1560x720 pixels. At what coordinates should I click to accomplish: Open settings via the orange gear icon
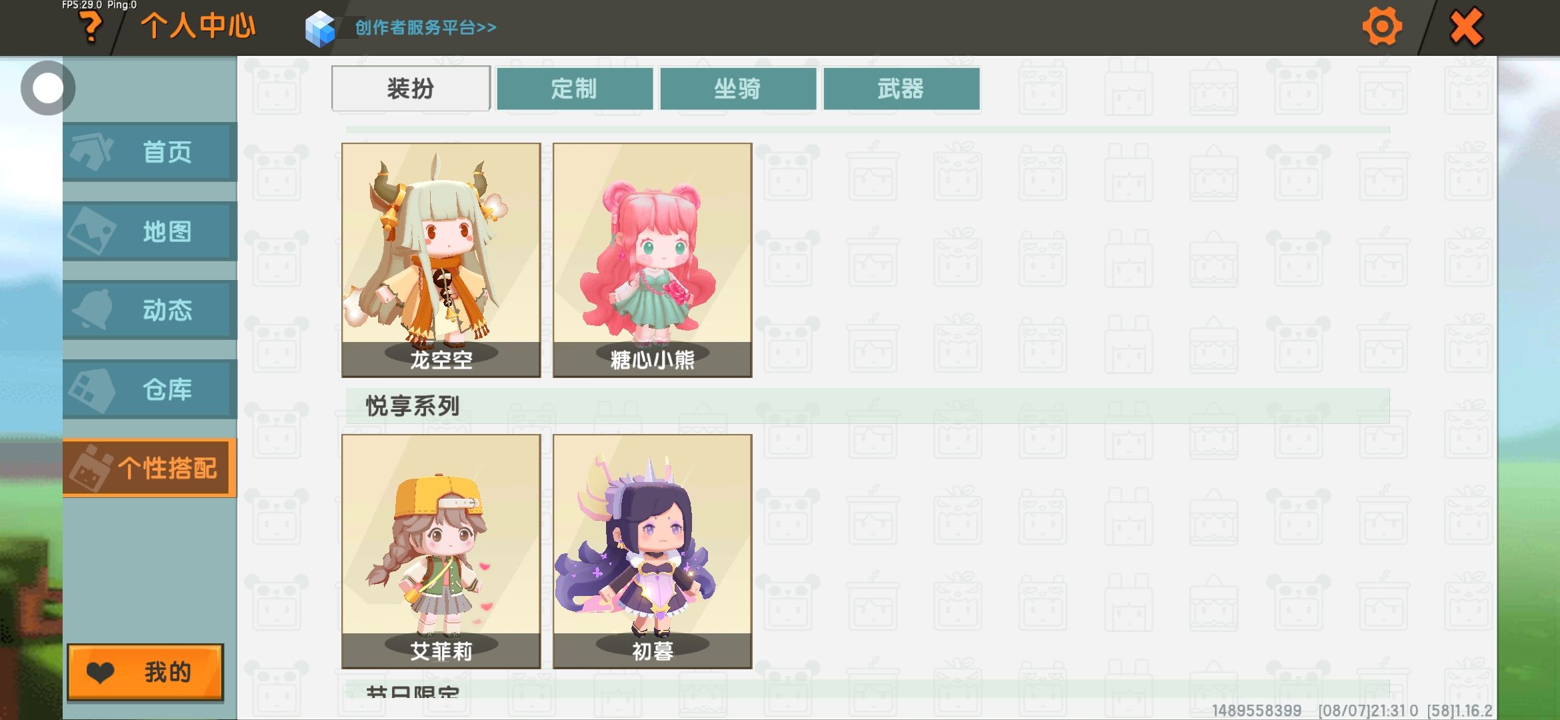1381,27
